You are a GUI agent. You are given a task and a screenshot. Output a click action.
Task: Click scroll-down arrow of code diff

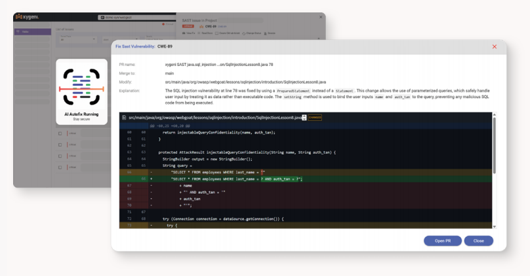point(495,226)
